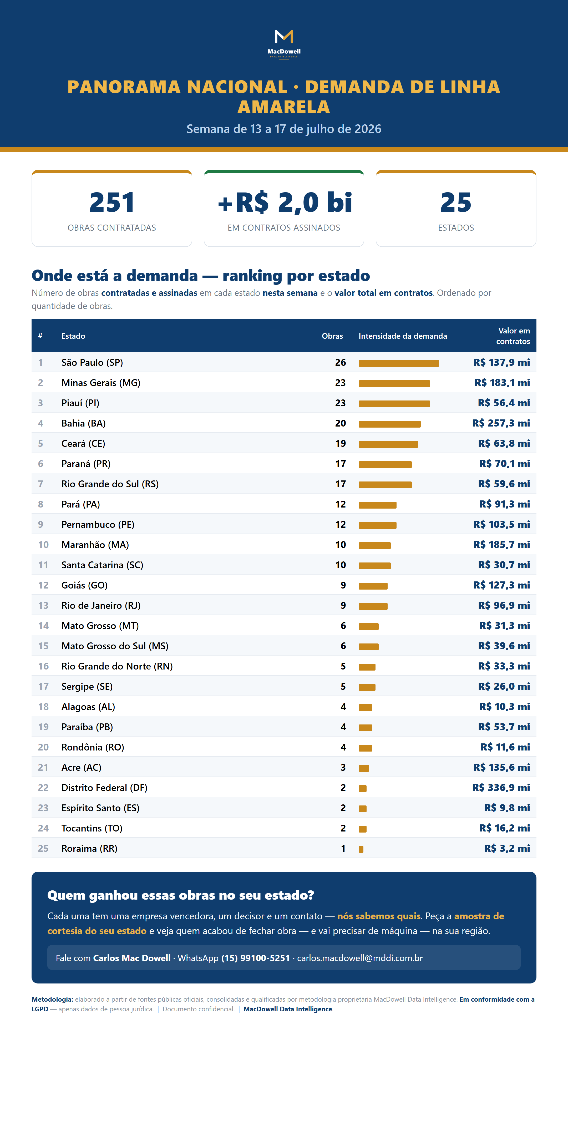Viewport: 568px width, 1136px height.
Task: Click the "Ceará (CE)" state name
Action: click(83, 444)
